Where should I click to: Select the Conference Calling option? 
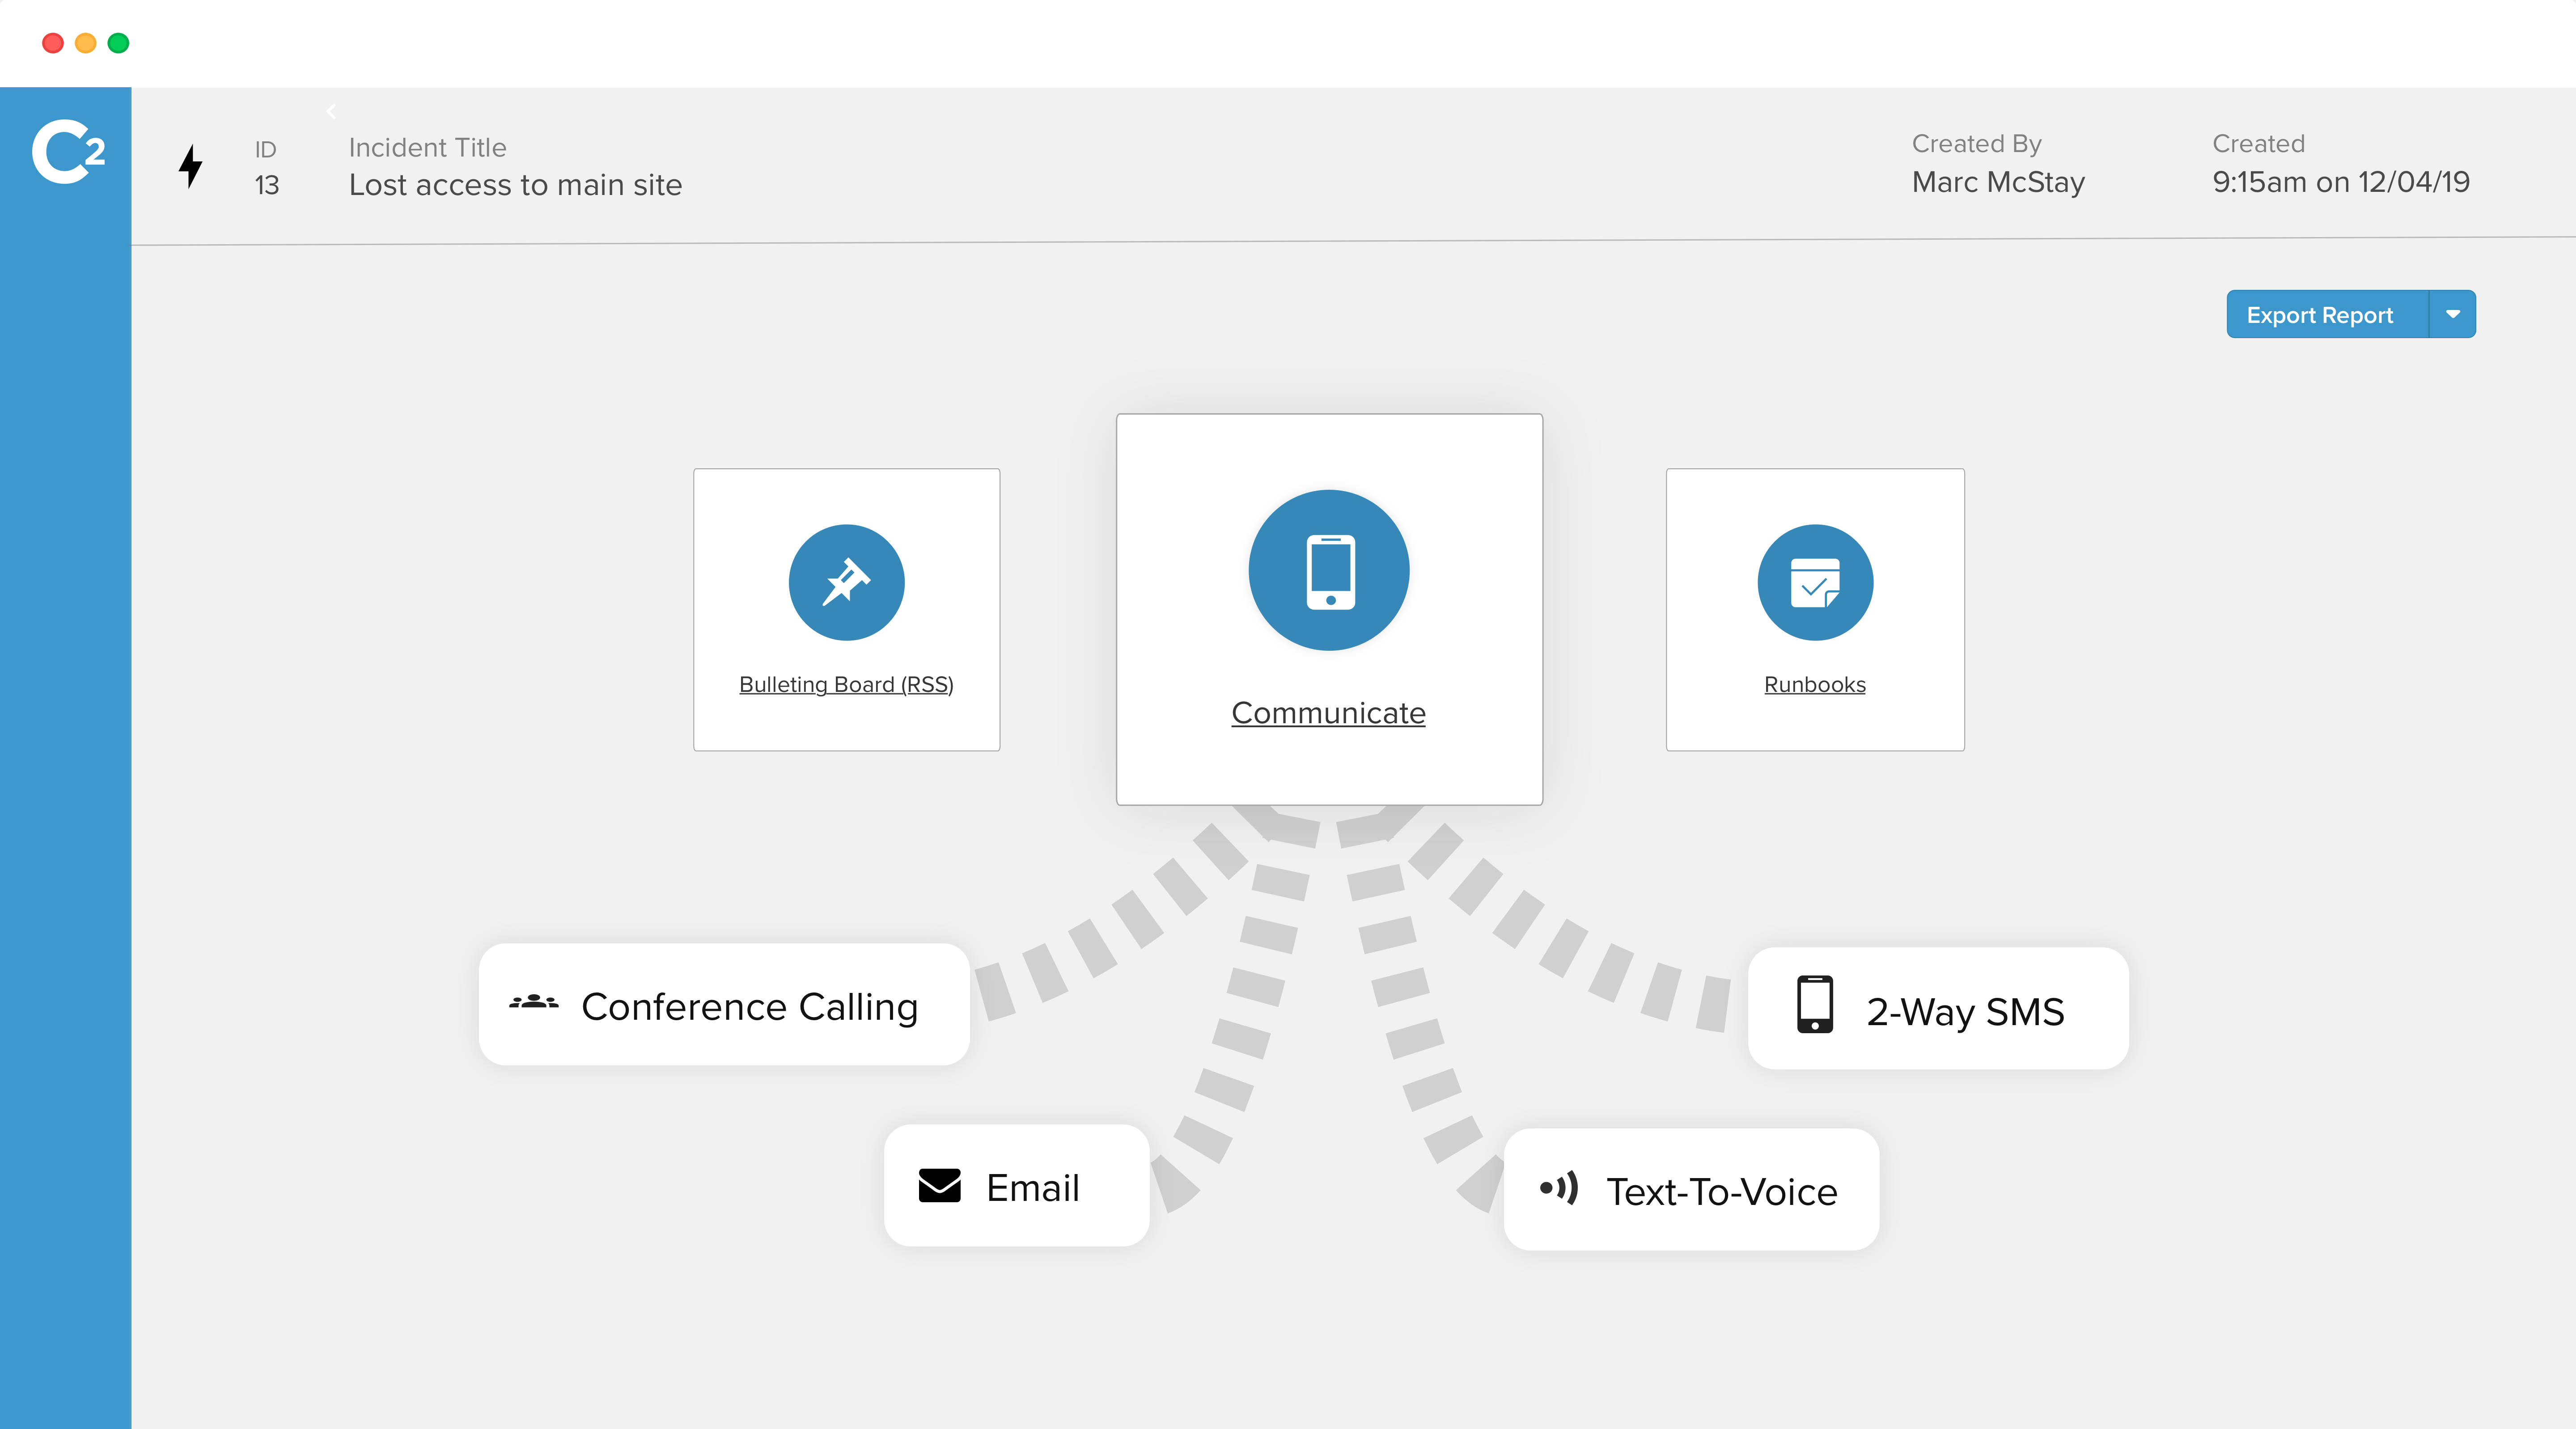[749, 1007]
